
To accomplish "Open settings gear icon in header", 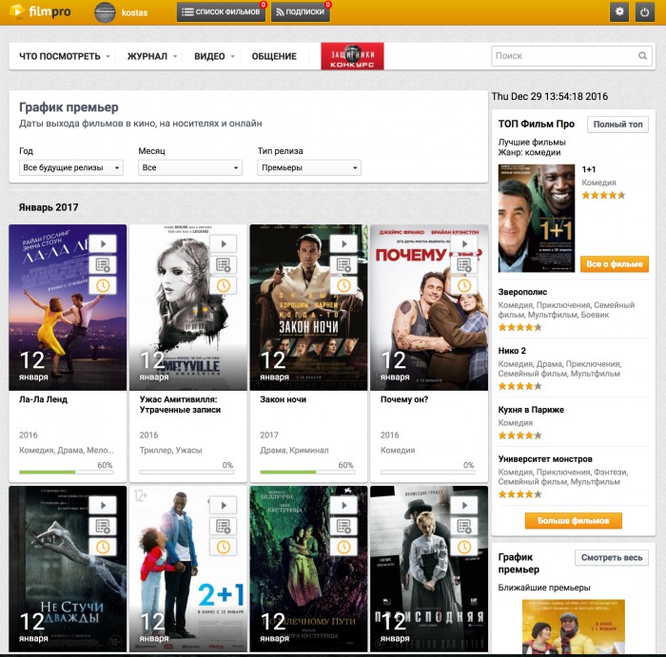I will point(619,11).
